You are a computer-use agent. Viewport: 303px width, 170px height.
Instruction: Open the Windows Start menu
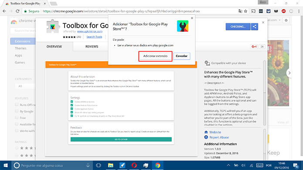(6, 165)
